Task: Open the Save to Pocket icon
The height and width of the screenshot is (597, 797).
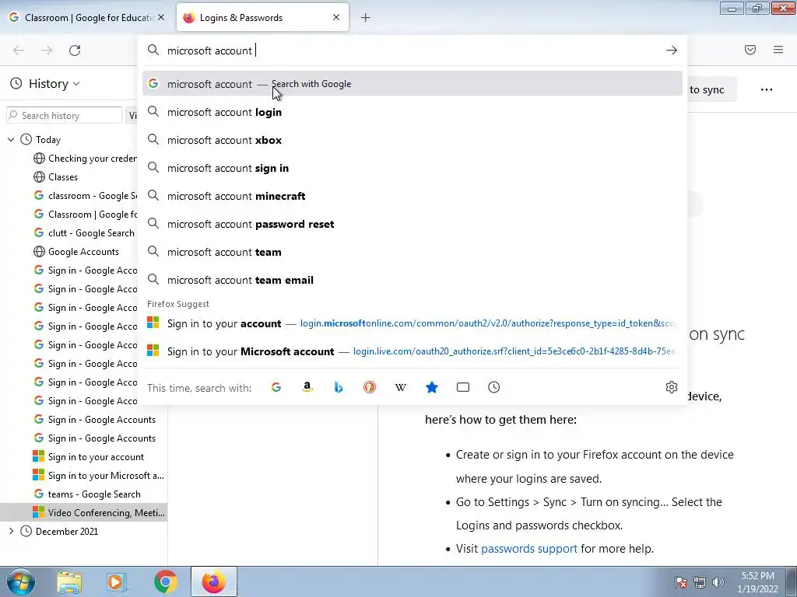Action: (750, 50)
